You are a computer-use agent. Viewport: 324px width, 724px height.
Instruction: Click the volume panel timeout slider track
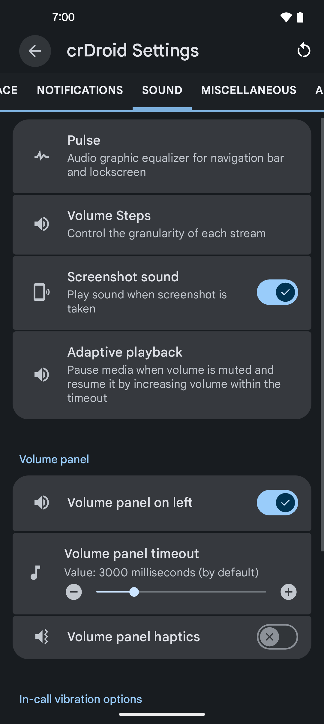tap(181, 592)
